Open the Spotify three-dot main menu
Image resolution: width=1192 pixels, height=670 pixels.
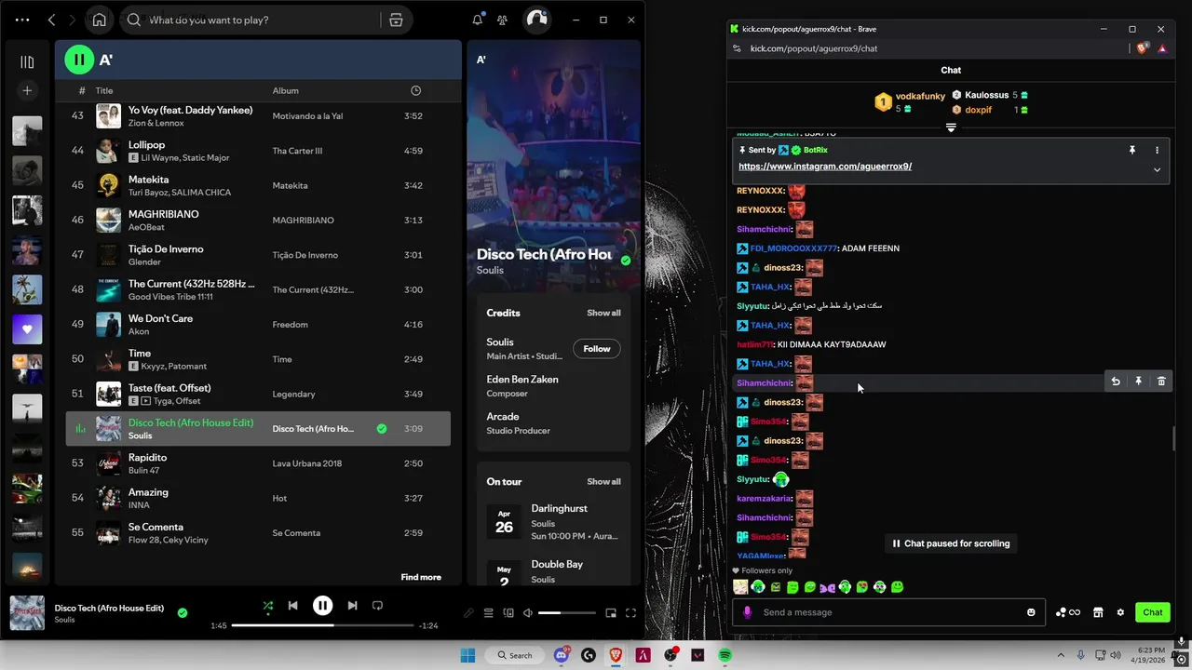click(22, 20)
